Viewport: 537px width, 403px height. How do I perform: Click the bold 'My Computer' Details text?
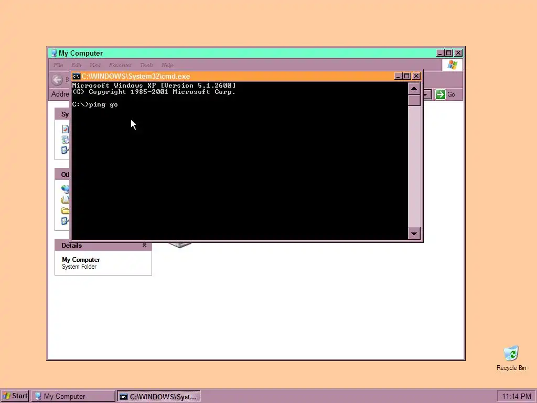click(81, 260)
